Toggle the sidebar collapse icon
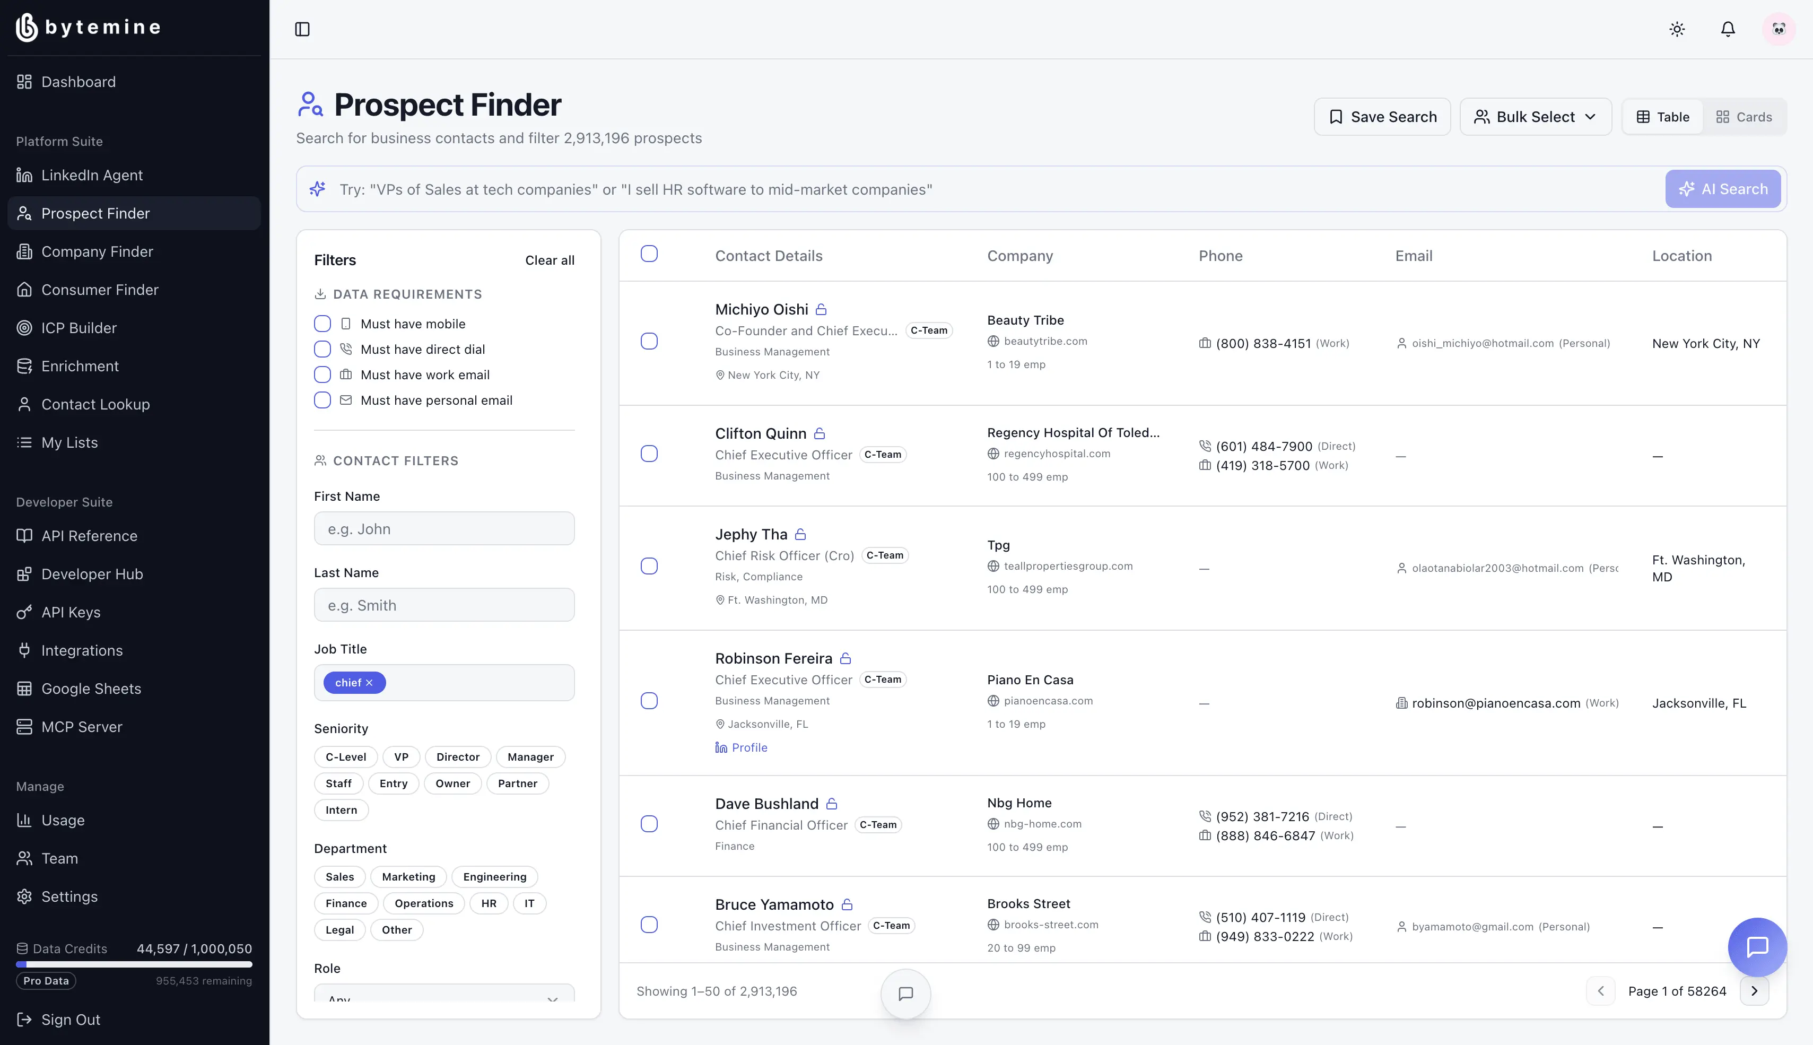 point(302,29)
